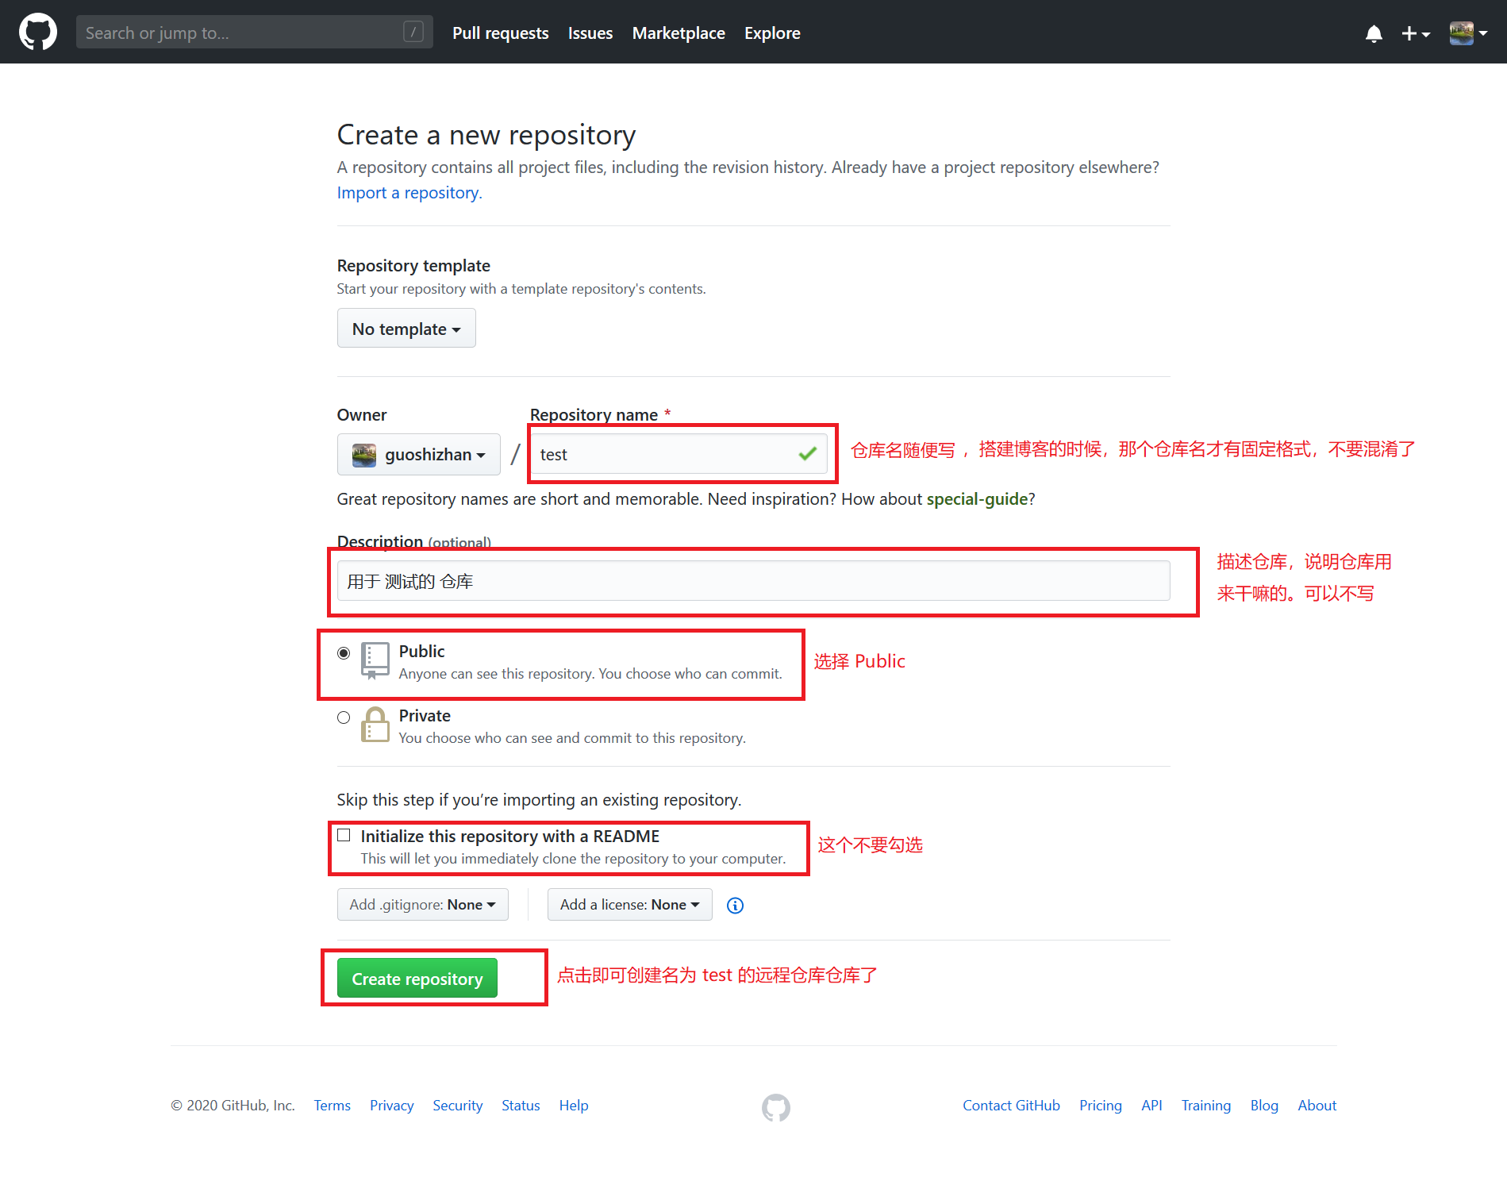The height and width of the screenshot is (1181, 1507).
Task: Click the license info icon
Action: [x=735, y=906]
